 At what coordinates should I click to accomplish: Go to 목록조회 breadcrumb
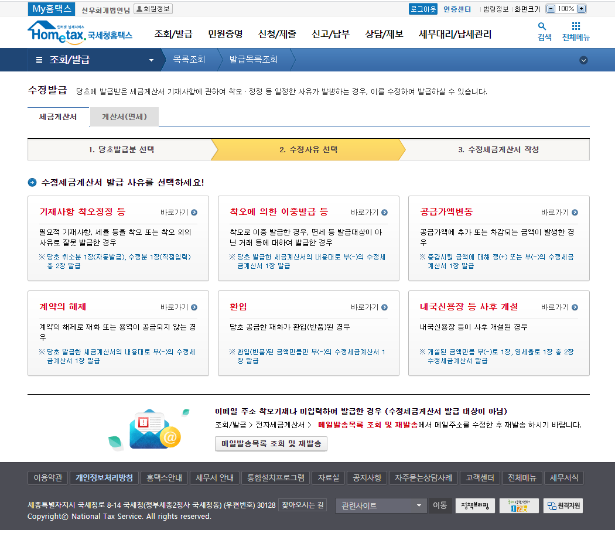tap(189, 59)
